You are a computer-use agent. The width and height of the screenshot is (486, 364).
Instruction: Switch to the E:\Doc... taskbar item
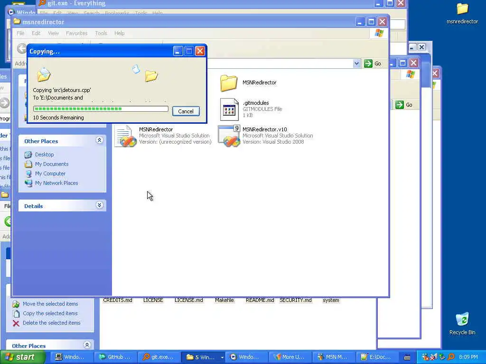pos(376,357)
